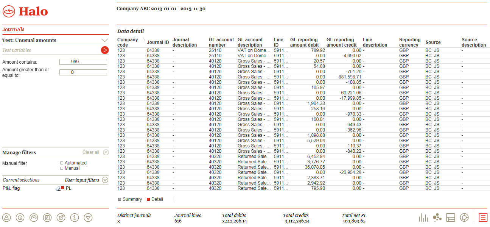Click the Company ABC date range title

[x=161, y=9]
